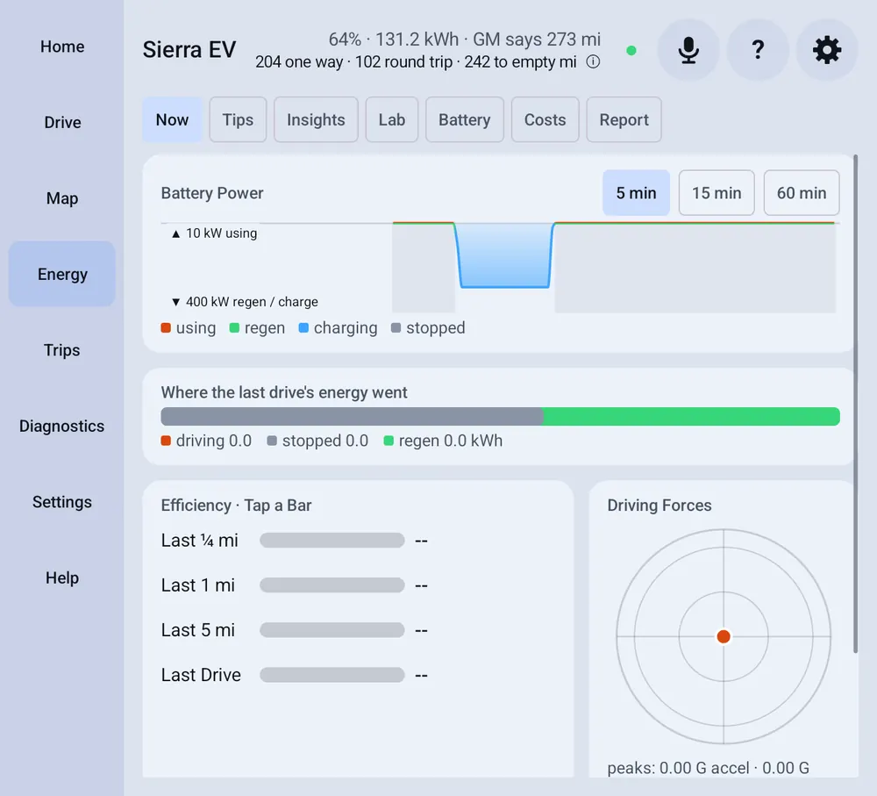Go to Home in the sidebar

(62, 47)
